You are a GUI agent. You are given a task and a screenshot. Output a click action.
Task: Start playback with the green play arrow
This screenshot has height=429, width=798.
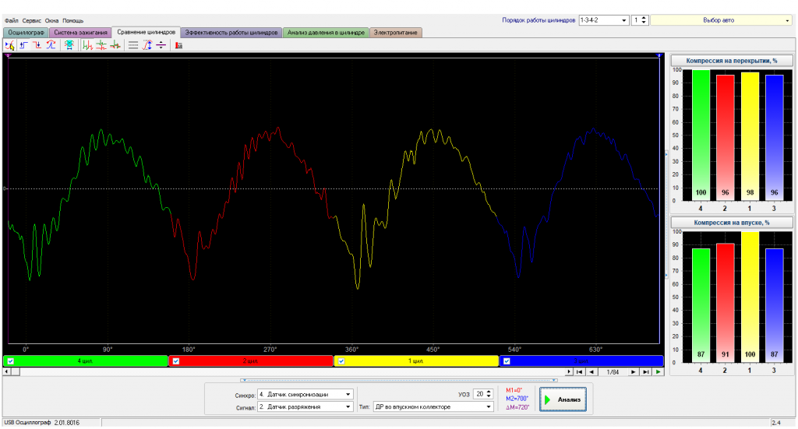coord(658,372)
